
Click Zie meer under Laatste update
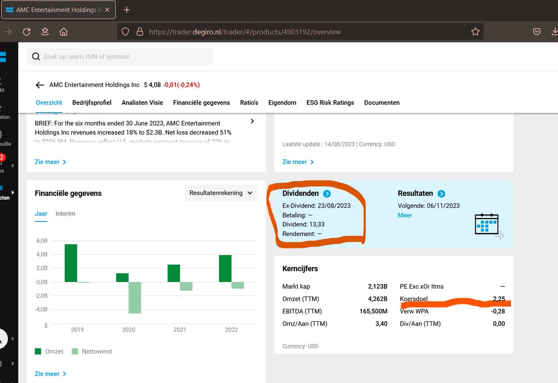tap(298, 162)
